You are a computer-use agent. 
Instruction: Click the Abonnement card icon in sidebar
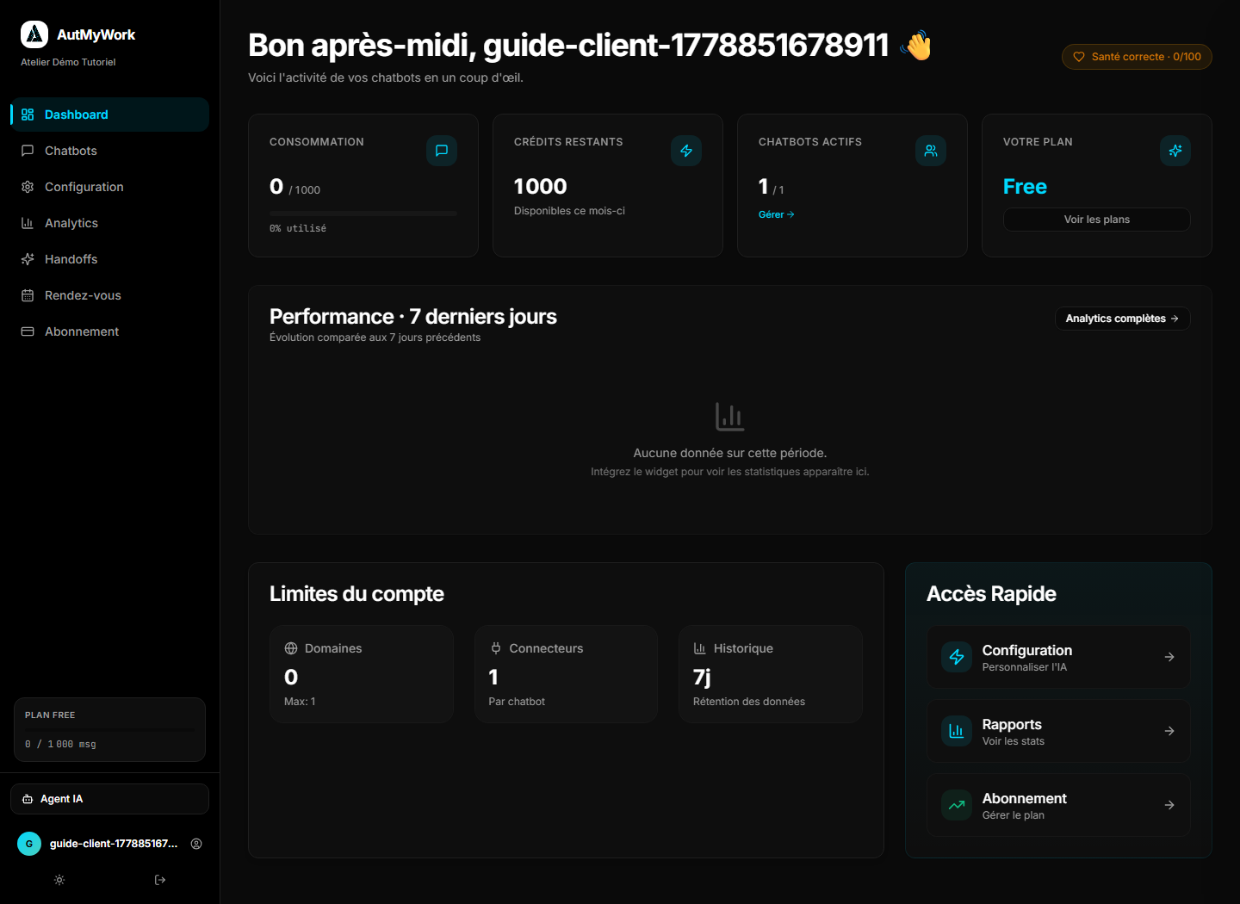(x=28, y=331)
